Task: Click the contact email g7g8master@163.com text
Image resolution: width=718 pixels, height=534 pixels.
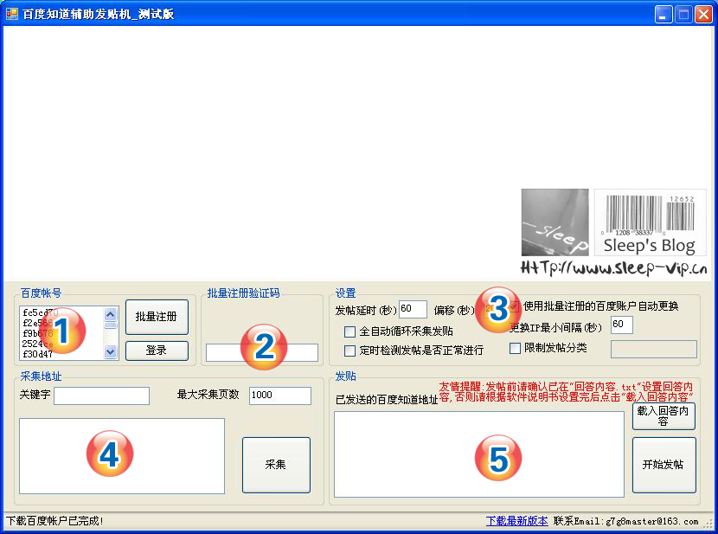Action: (x=652, y=521)
